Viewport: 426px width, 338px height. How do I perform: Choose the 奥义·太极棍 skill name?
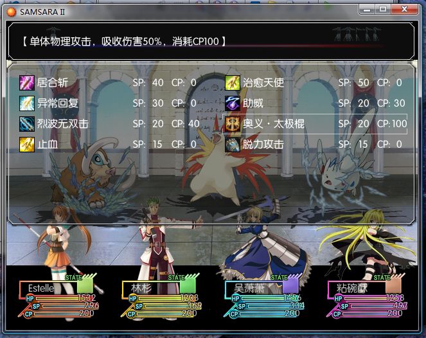pyautogui.click(x=274, y=124)
